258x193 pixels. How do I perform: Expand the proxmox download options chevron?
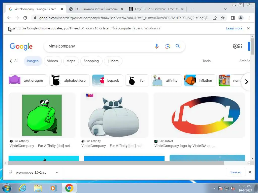click(x=57, y=172)
